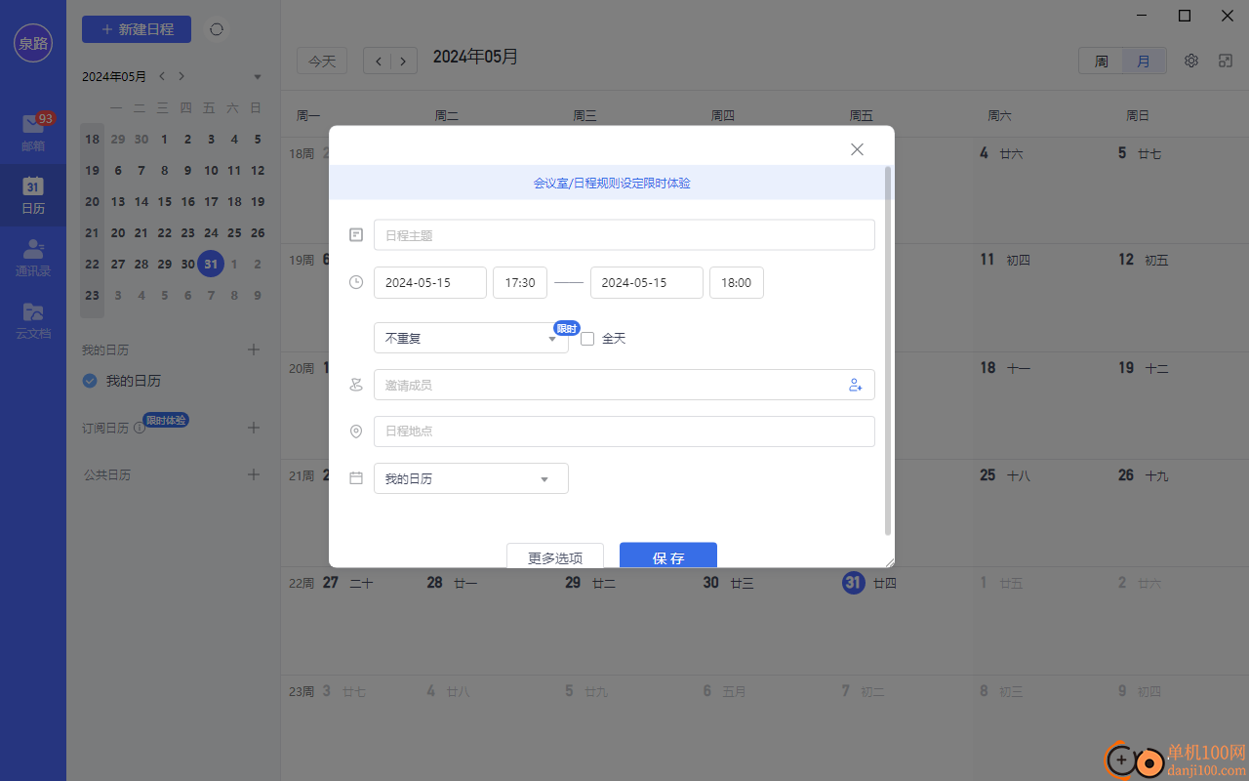Click the 订阅日历 section label
The height and width of the screenshot is (781, 1249).
click(x=105, y=429)
